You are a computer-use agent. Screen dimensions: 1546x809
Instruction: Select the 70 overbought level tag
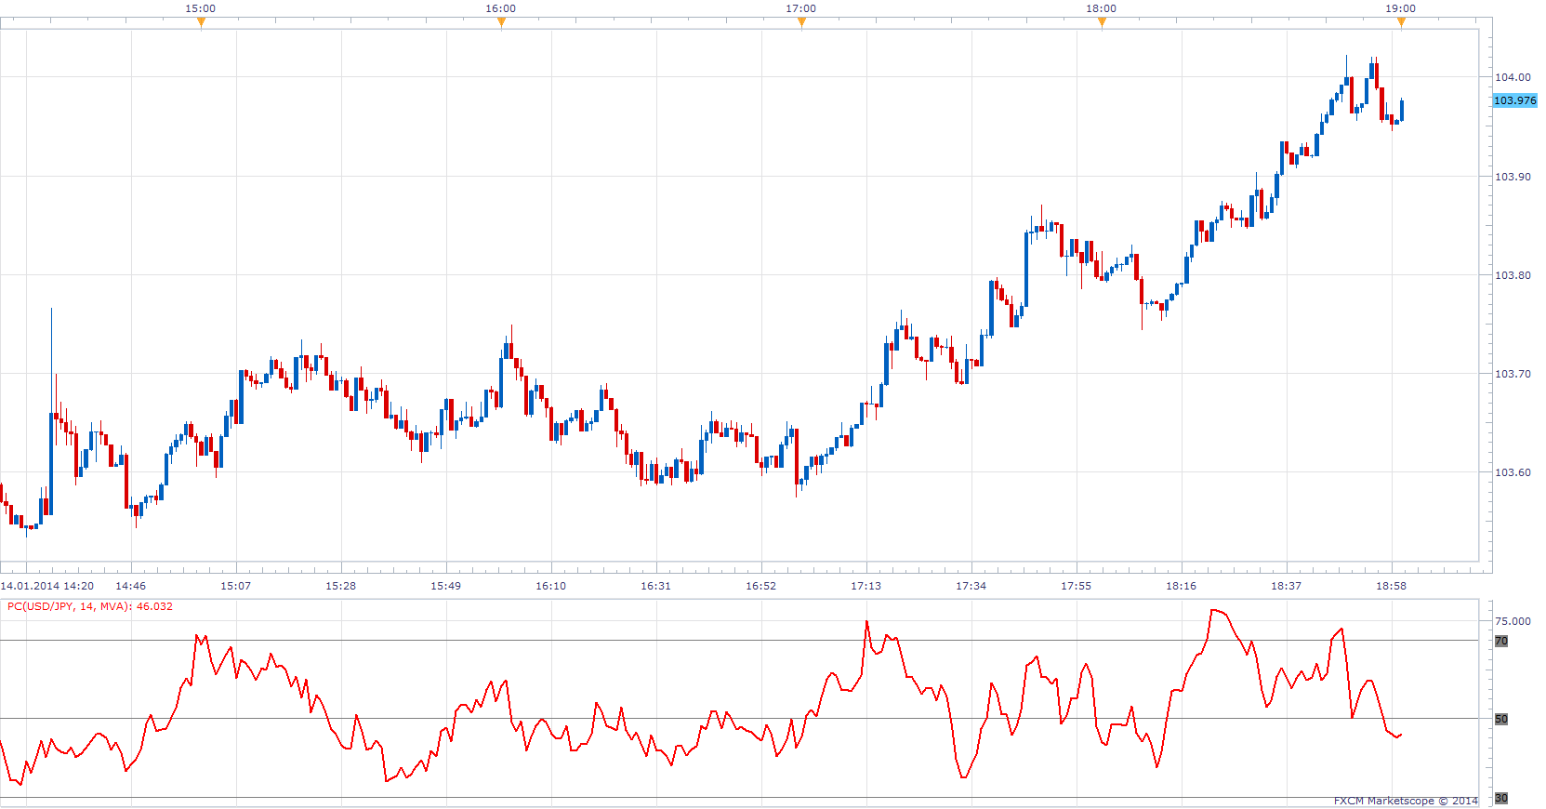click(1500, 641)
